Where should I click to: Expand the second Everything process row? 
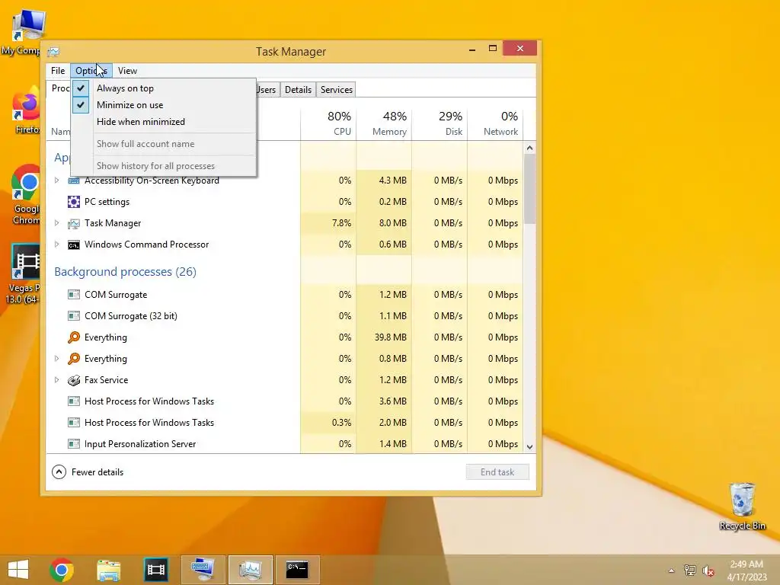[56, 359]
